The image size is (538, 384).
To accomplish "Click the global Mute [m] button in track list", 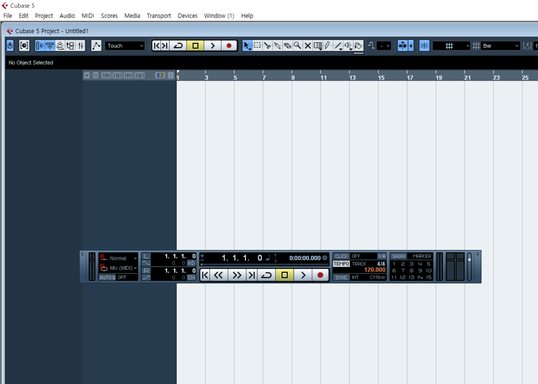I will (x=106, y=75).
